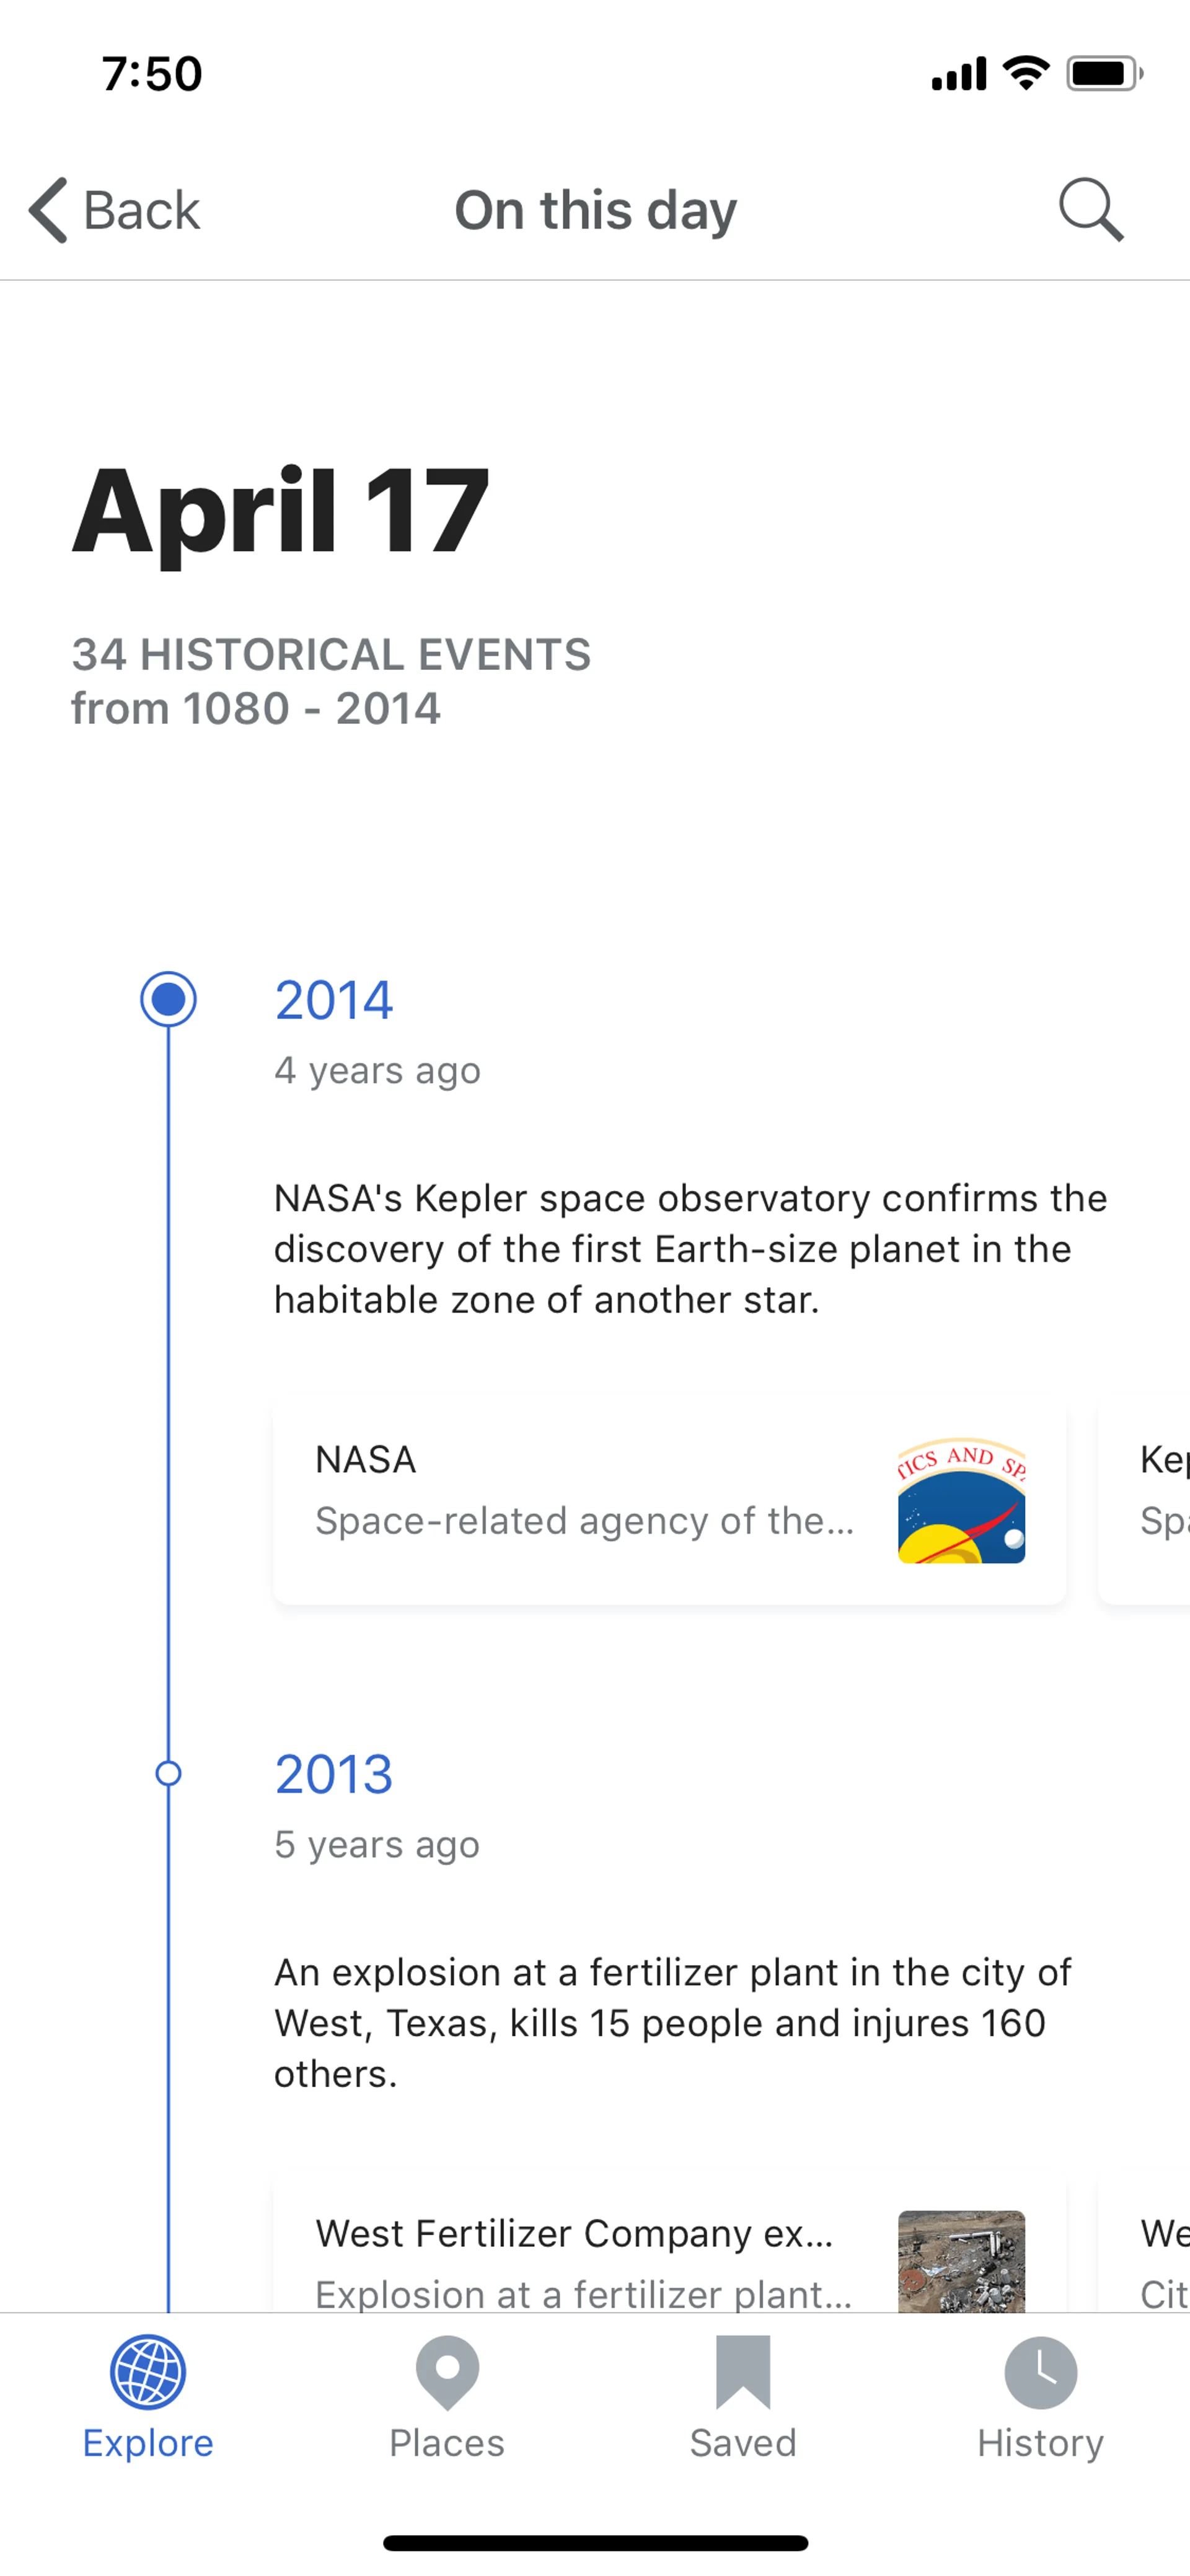Tap the search magnifier icon

click(1091, 210)
